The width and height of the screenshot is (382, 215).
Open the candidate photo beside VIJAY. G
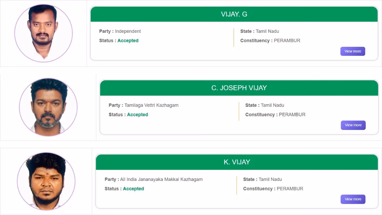pyautogui.click(x=43, y=33)
